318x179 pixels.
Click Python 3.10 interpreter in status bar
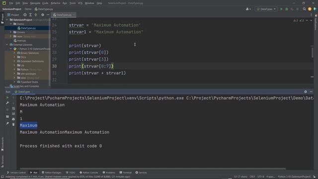point(294,177)
